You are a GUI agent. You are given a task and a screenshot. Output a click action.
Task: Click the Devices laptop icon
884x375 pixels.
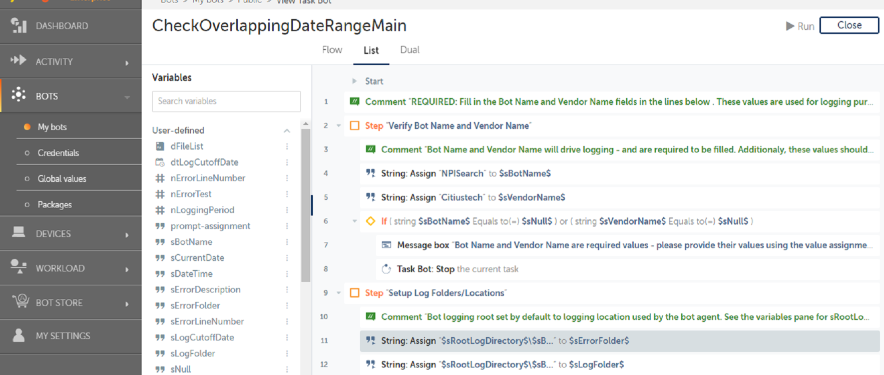(19, 232)
